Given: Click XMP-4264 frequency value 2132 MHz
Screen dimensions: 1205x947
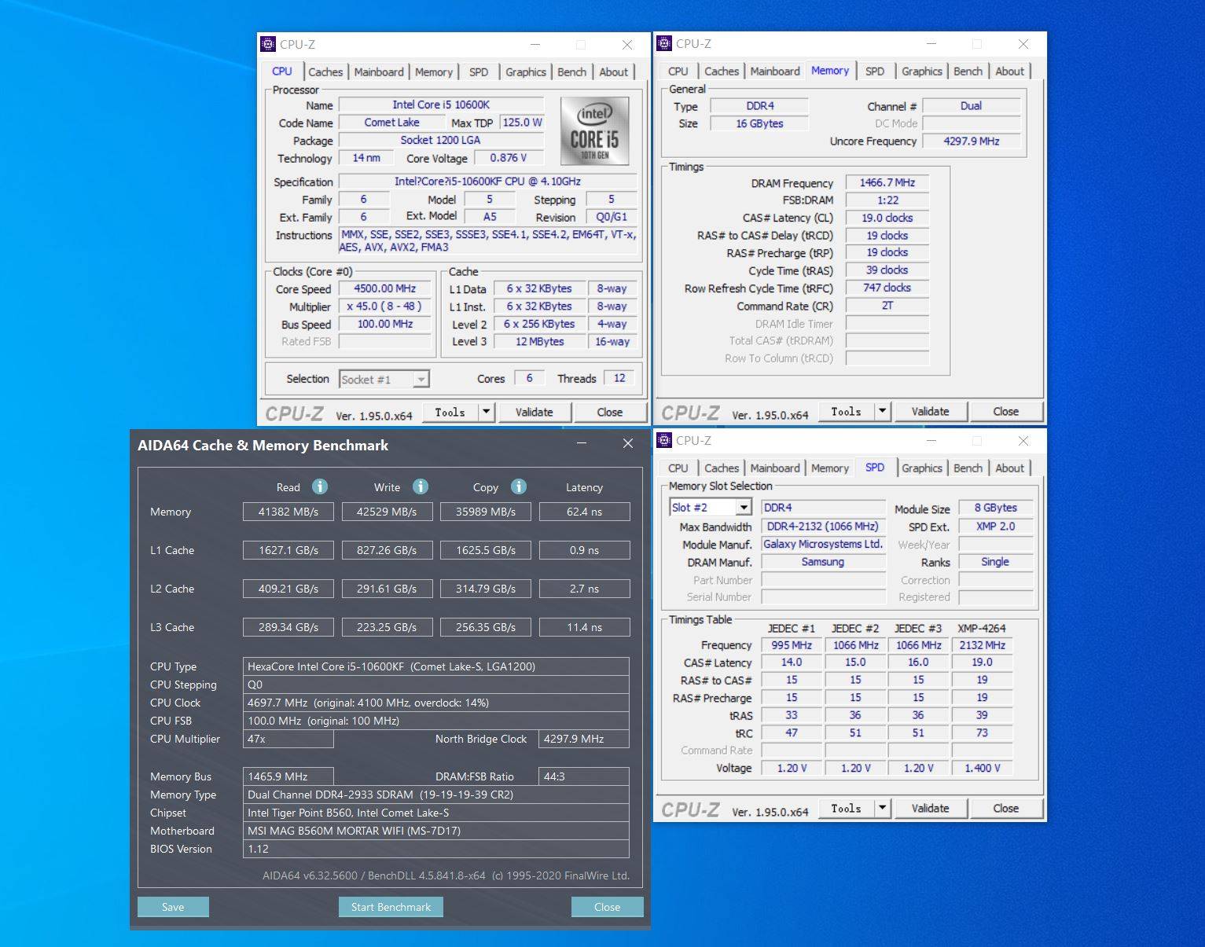Looking at the screenshot, I should coord(983,645).
